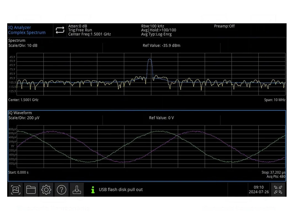Click the green info status icon
The height and width of the screenshot is (220, 294).
(x=93, y=190)
